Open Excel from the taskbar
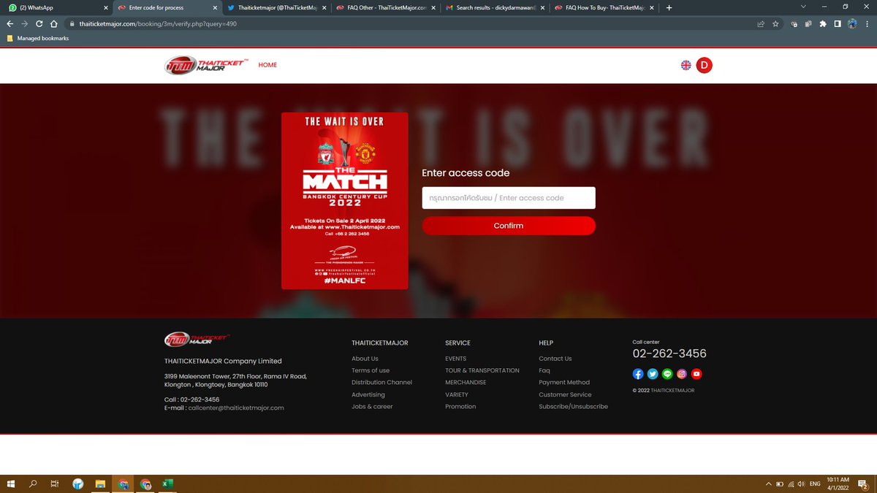This screenshot has height=493, width=877. click(x=167, y=484)
